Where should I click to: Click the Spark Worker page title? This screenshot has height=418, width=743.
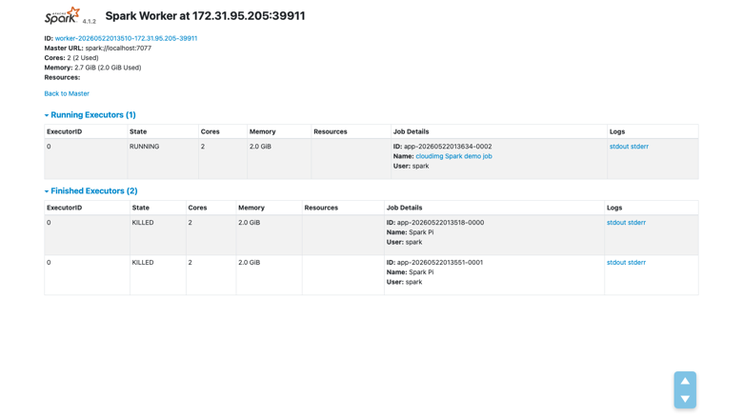point(205,15)
